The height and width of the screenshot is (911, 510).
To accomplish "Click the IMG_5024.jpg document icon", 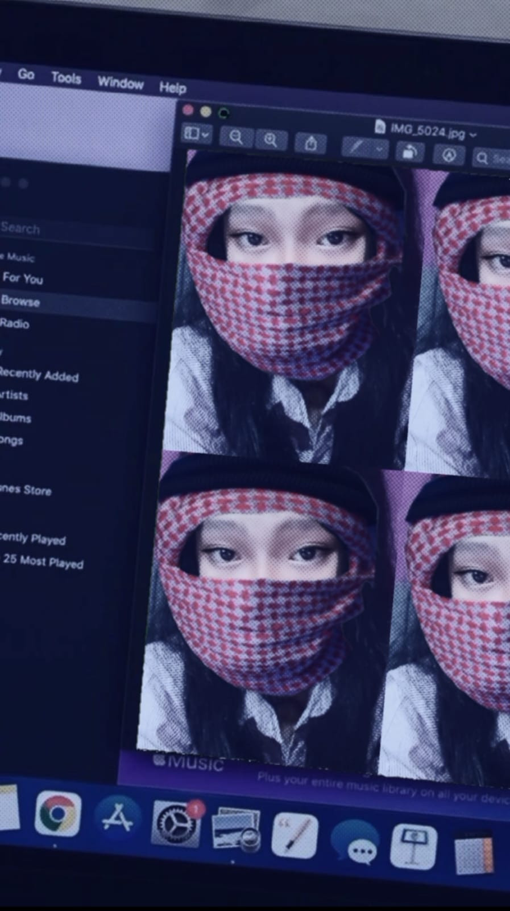I will pyautogui.click(x=380, y=126).
